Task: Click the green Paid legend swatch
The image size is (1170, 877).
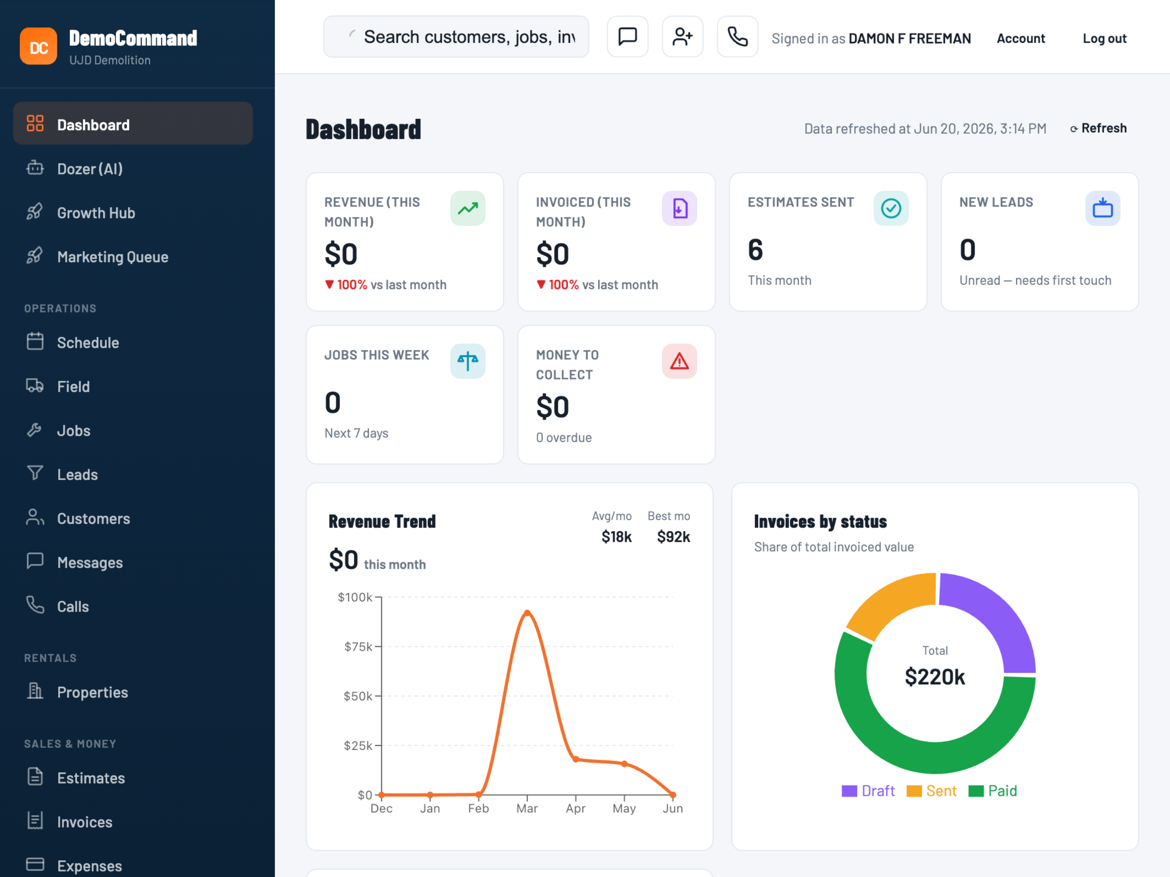Action: [x=976, y=791]
